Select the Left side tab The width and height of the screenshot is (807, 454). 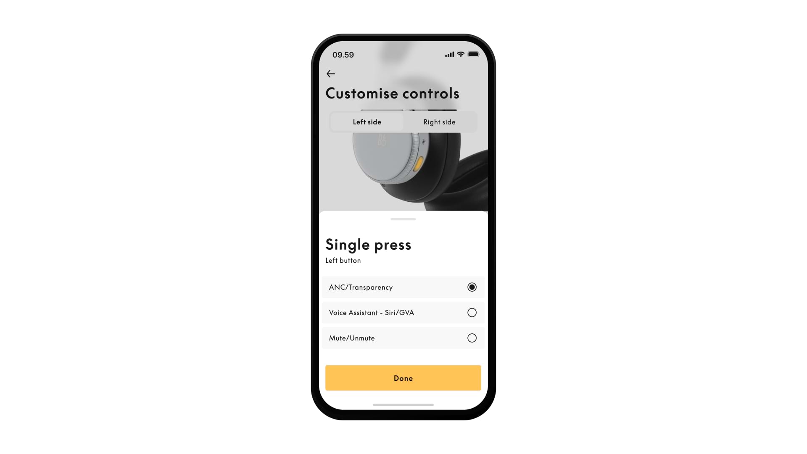(x=367, y=122)
